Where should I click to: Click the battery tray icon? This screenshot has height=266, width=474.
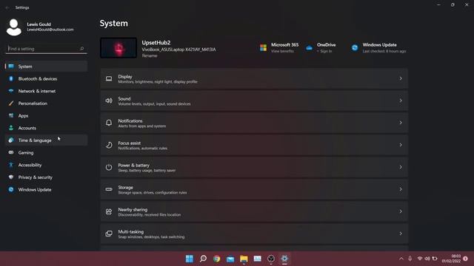coord(435,259)
